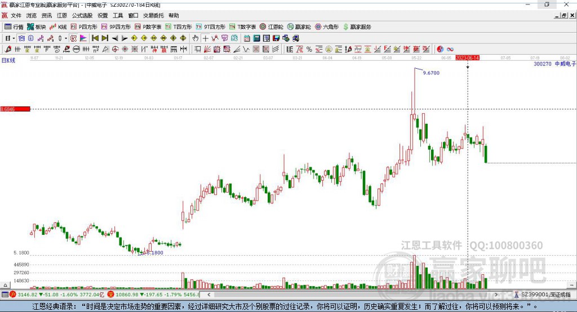This screenshot has width=577, height=312.
Task: Click the 行情 toolbar button
Action: [14, 27]
